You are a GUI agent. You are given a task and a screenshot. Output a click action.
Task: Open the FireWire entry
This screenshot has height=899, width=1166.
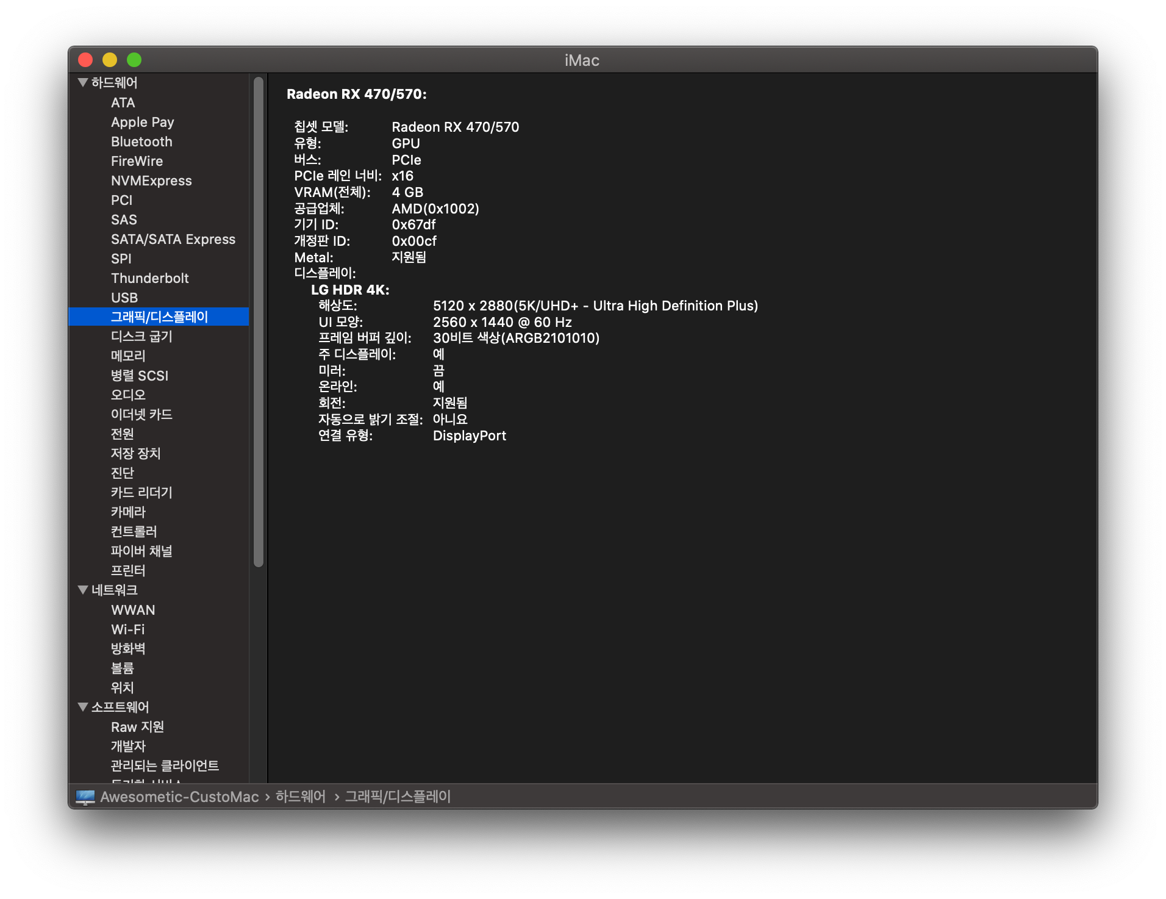(x=137, y=161)
